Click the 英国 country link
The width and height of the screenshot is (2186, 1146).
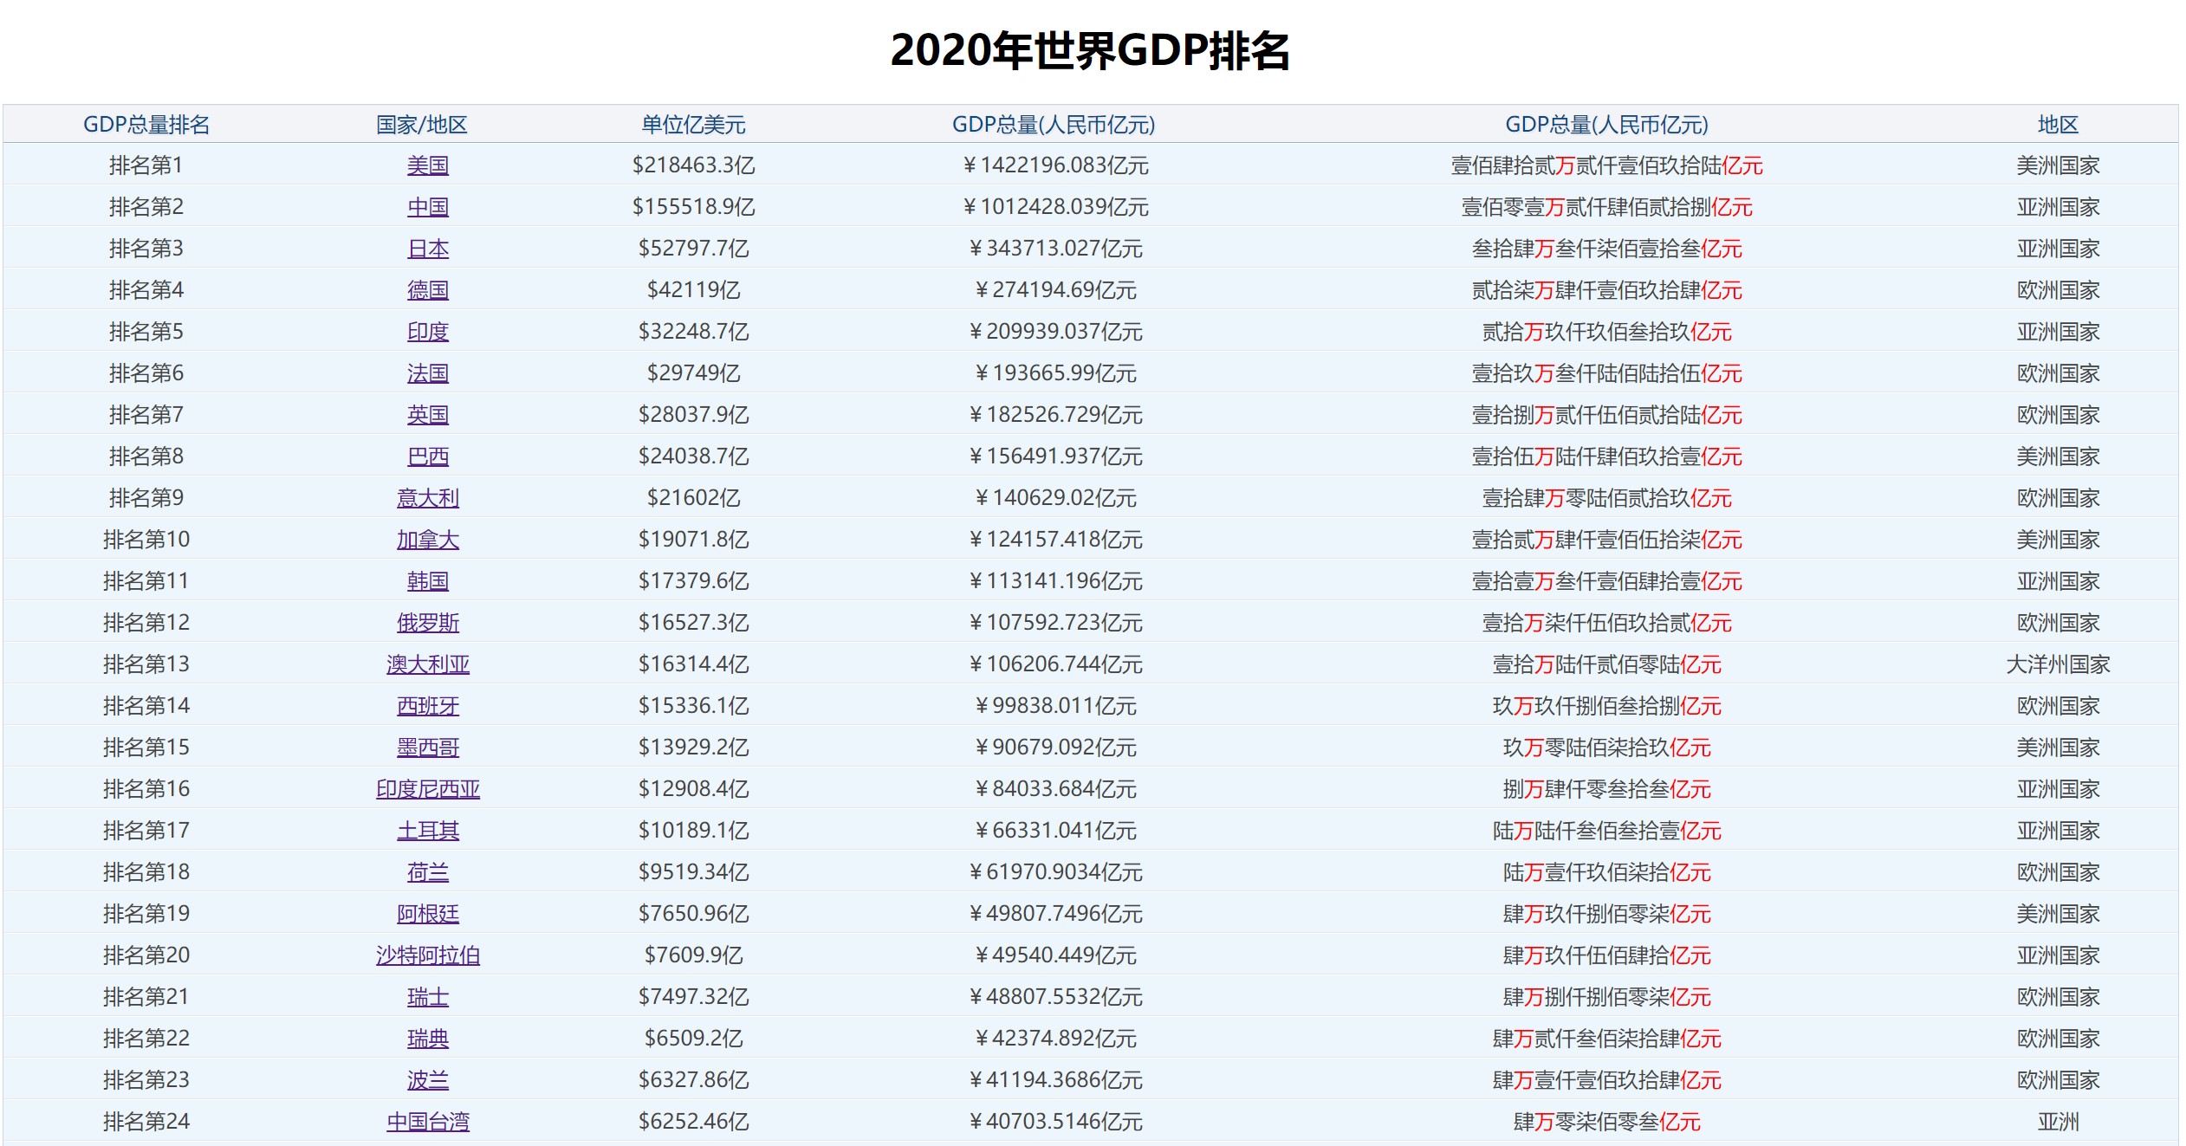coord(428,415)
